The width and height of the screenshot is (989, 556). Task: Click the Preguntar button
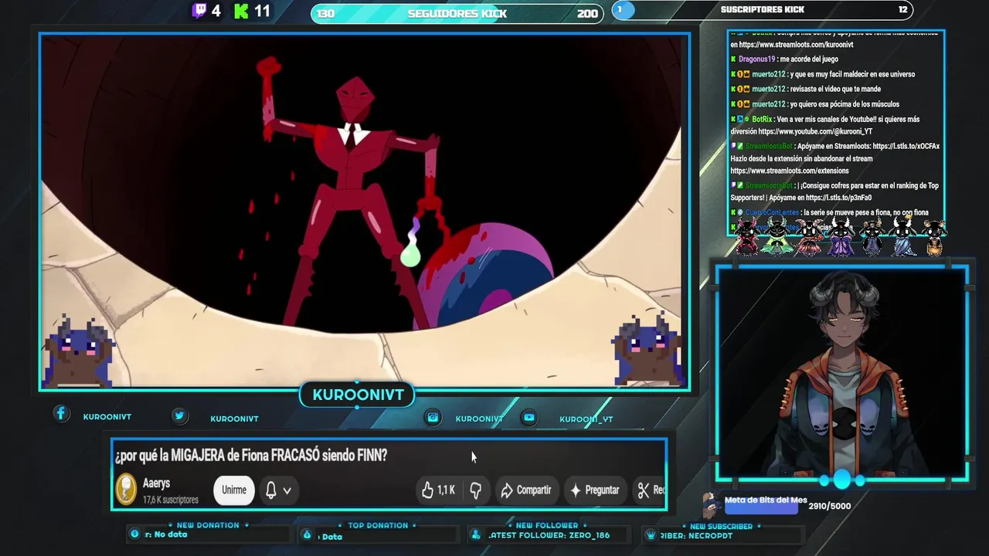point(594,490)
